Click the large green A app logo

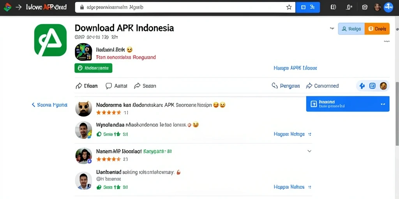click(50, 40)
